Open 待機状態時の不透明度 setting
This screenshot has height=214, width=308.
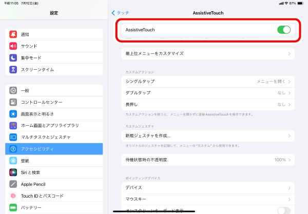207,160
